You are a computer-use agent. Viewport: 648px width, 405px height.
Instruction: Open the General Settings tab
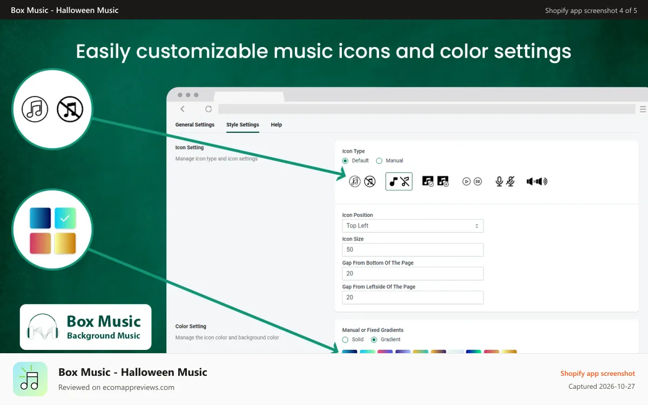(195, 125)
